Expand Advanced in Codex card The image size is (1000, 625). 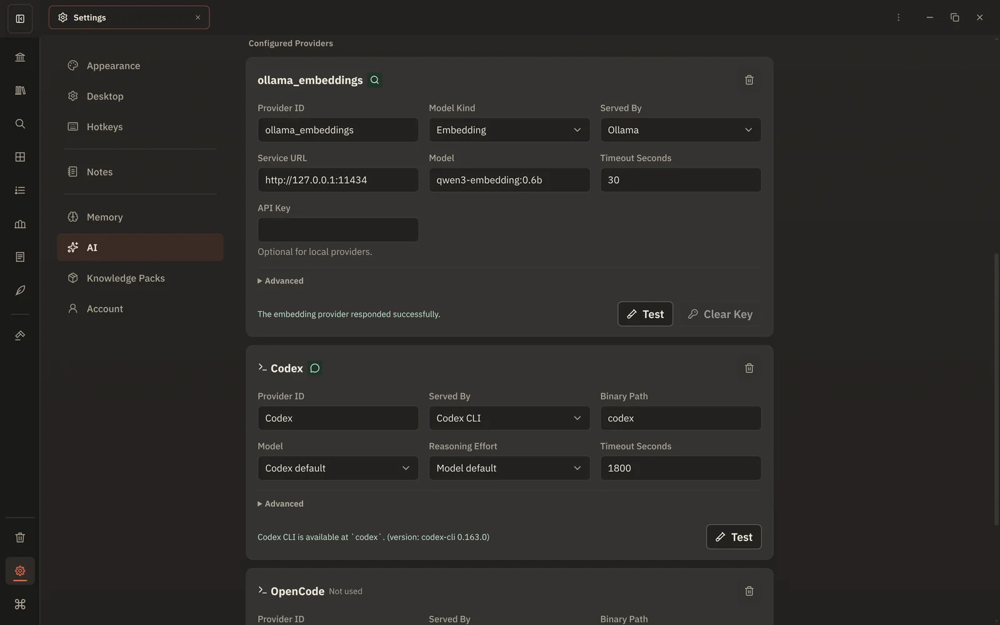click(281, 504)
